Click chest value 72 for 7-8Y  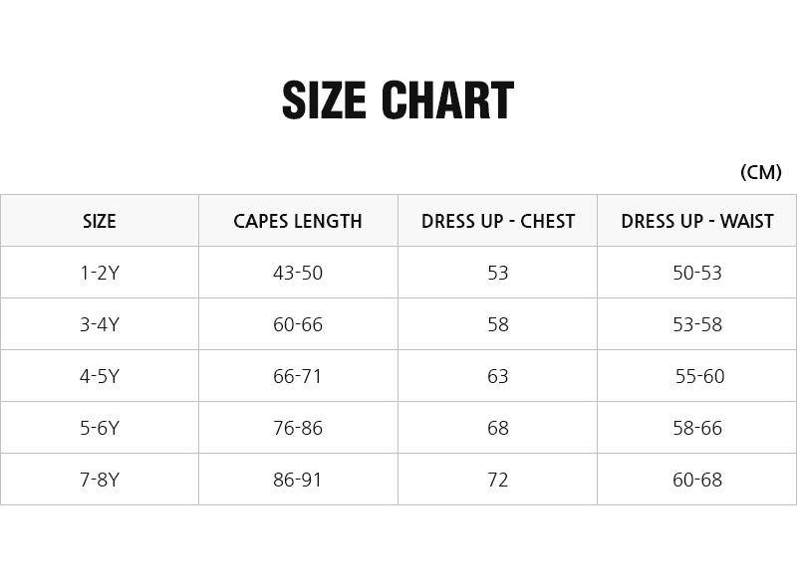[498, 480]
